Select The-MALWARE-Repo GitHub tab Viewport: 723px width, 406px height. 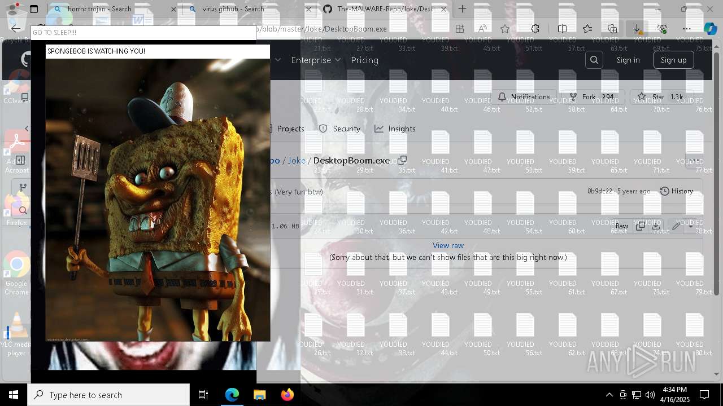point(385,9)
